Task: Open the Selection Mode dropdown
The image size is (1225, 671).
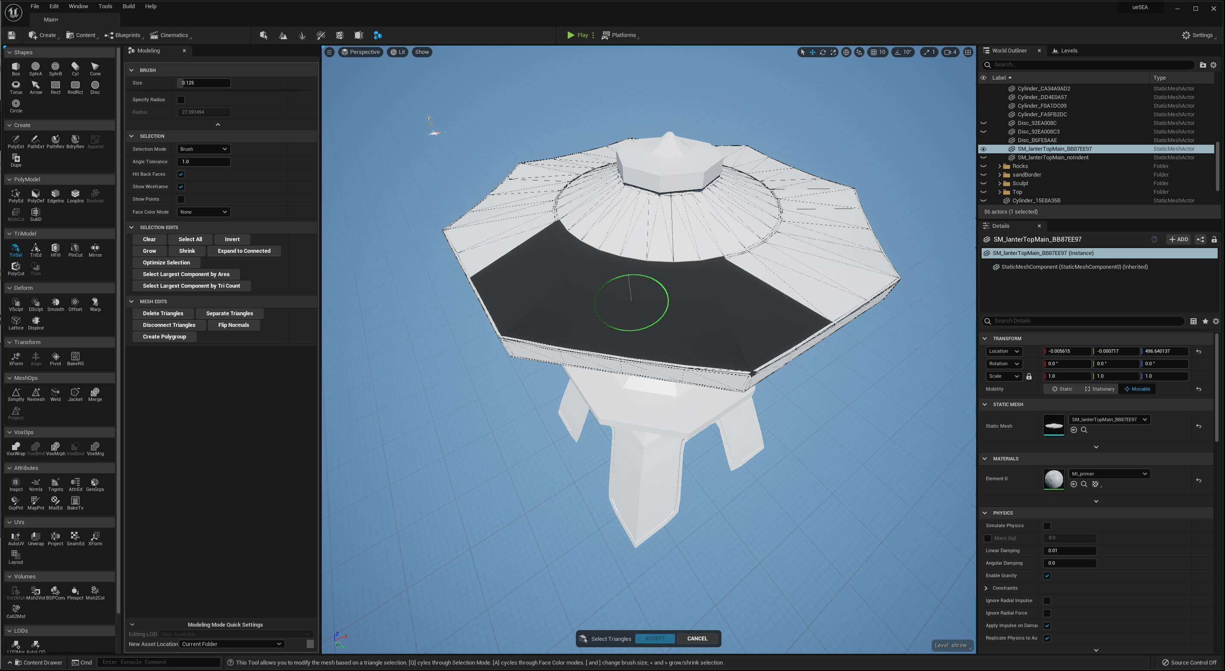Action: pyautogui.click(x=203, y=149)
